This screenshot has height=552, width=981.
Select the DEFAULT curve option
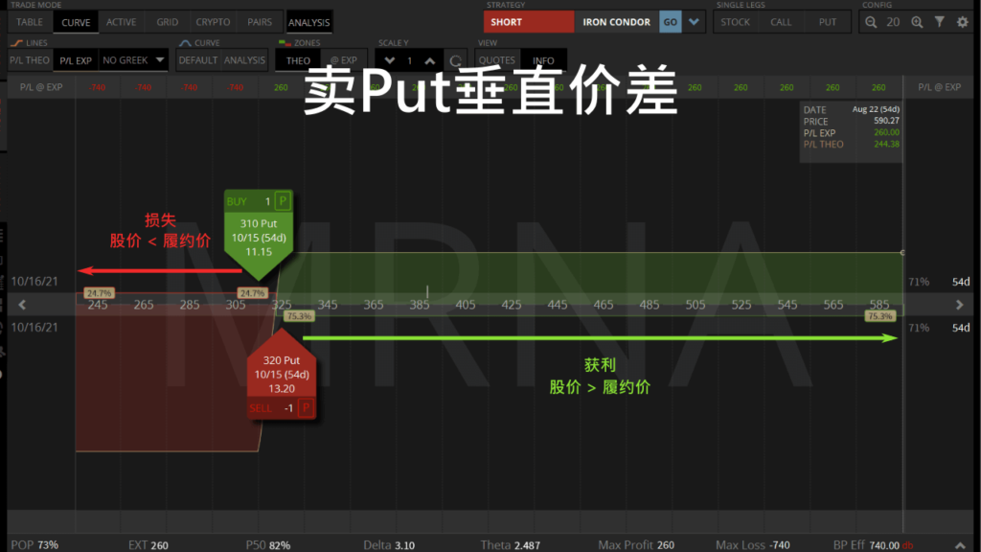[197, 60]
